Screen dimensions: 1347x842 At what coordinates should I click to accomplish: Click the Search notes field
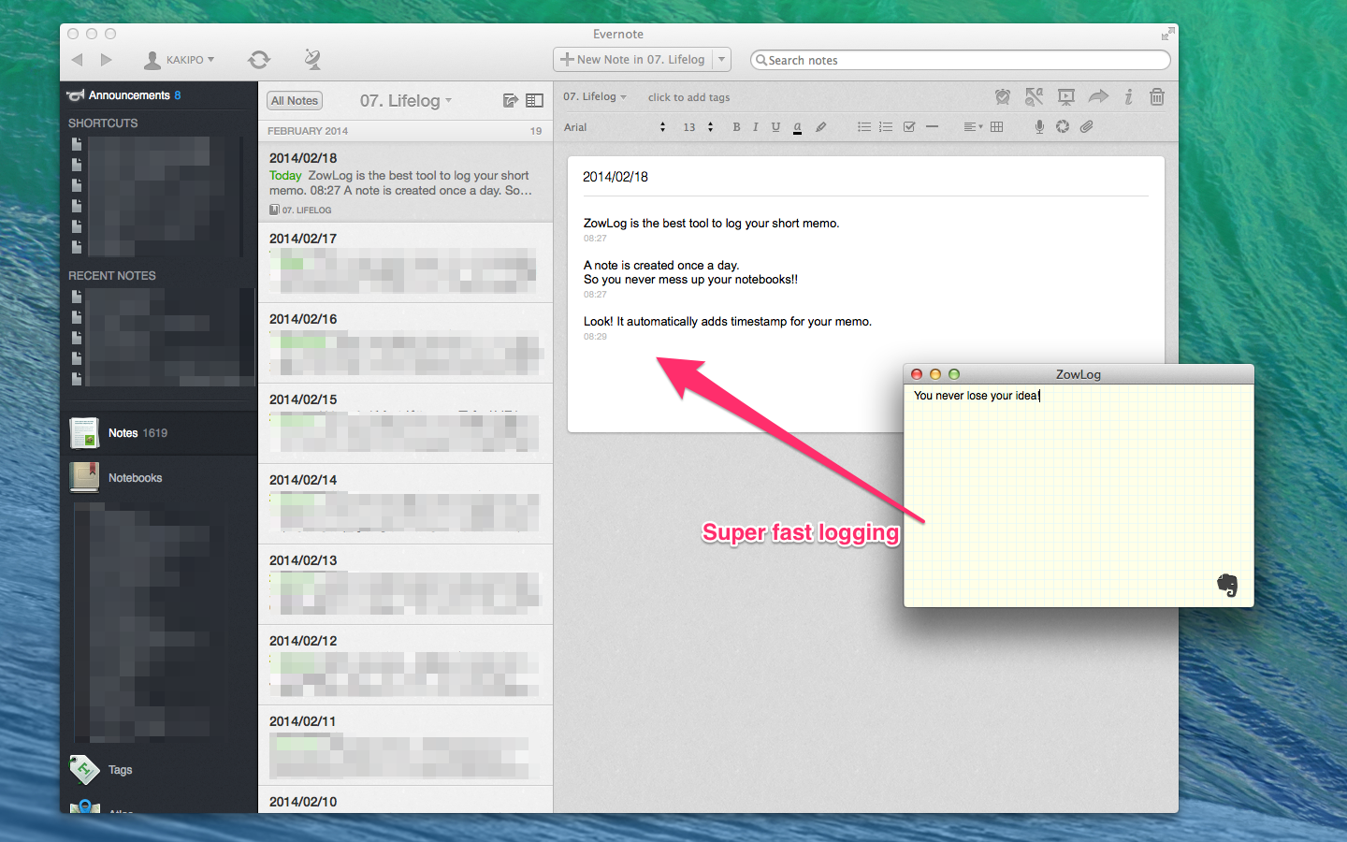pyautogui.click(x=961, y=60)
